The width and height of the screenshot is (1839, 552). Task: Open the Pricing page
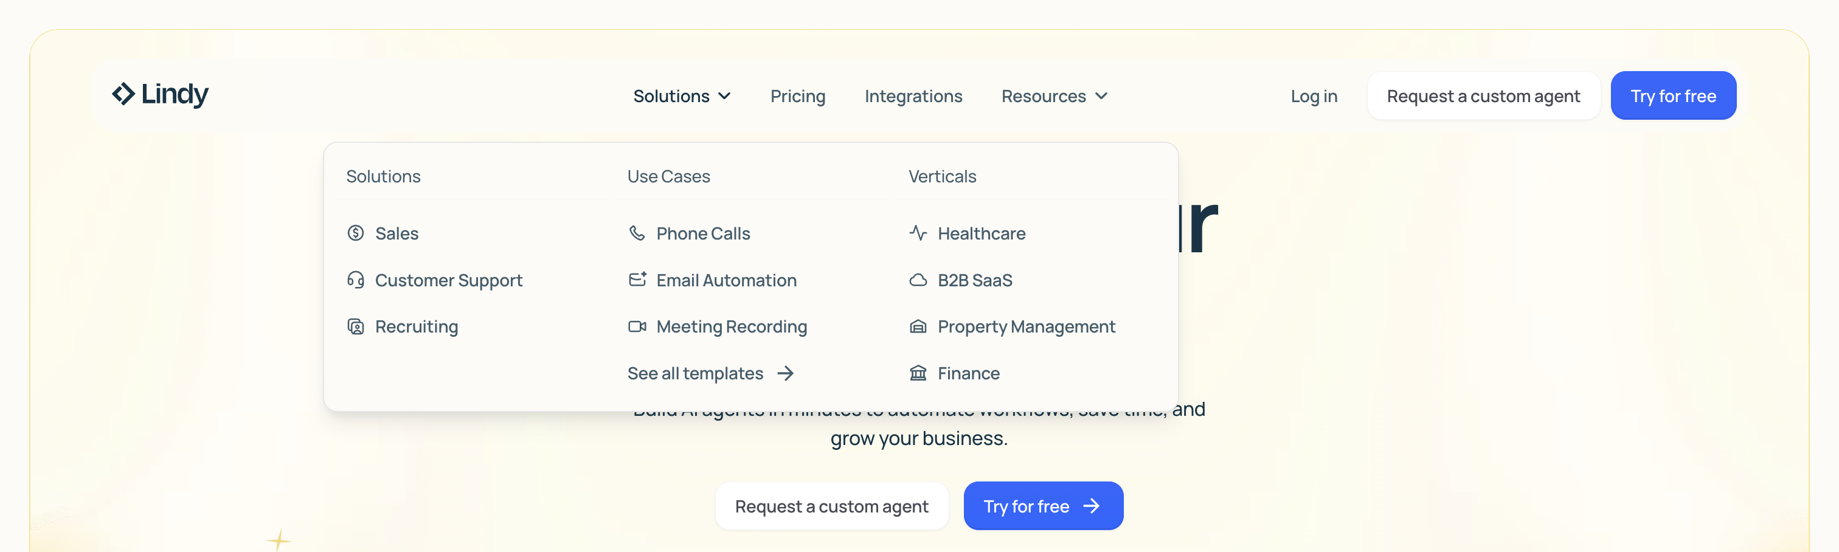[797, 95]
